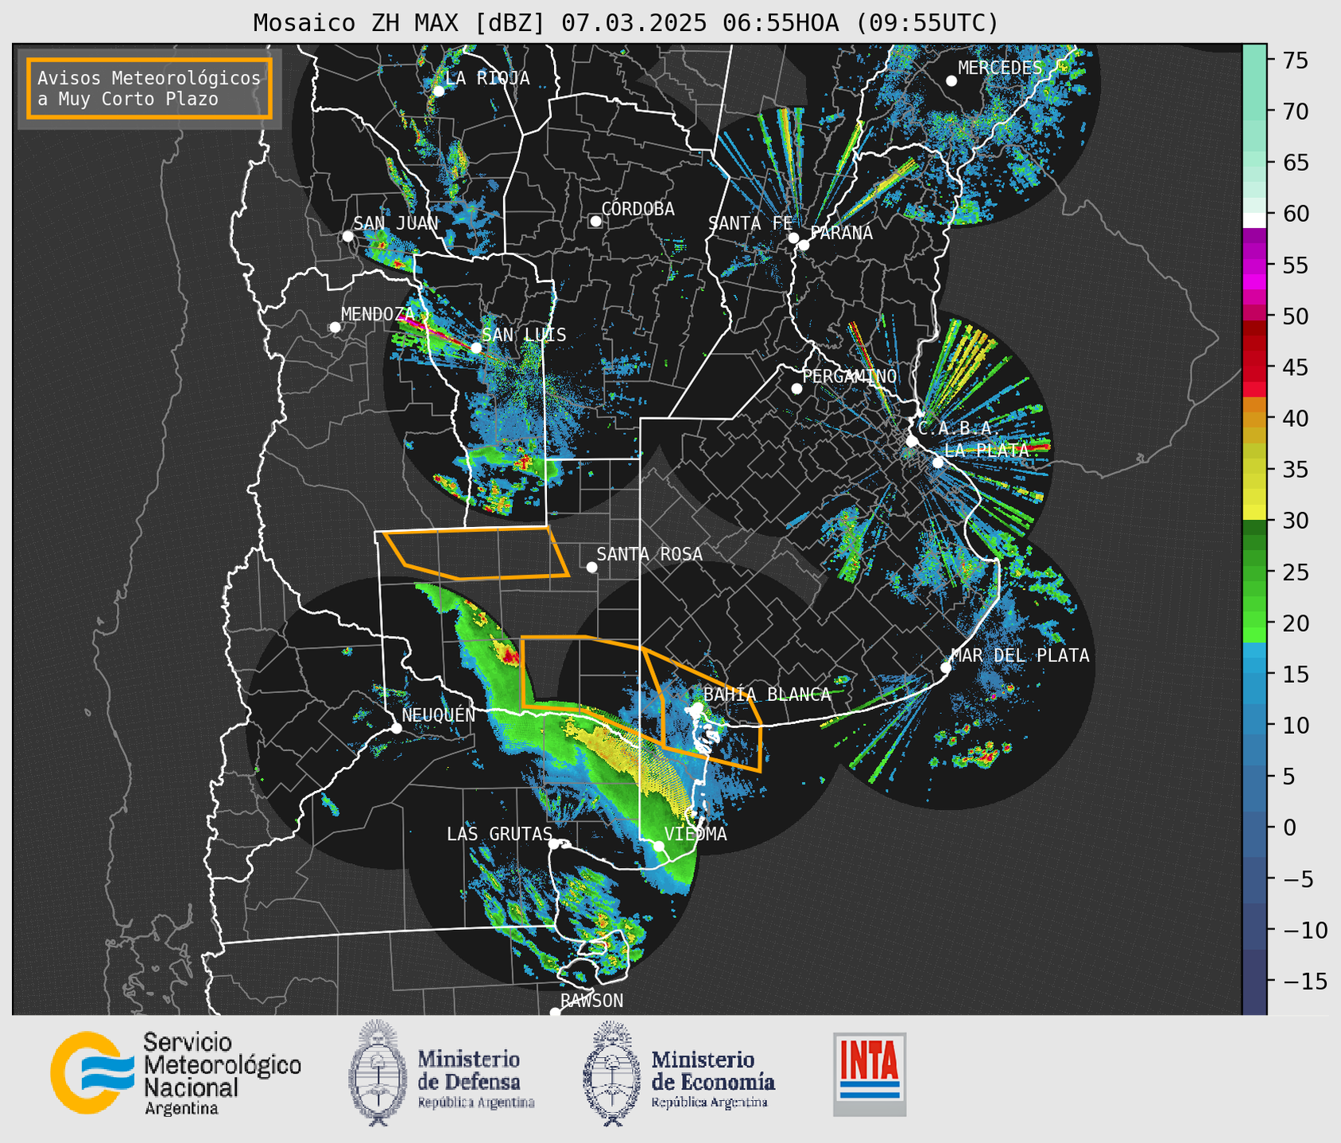The image size is (1341, 1143).
Task: Click the Ministerio de Economía text
Action: (x=713, y=1070)
